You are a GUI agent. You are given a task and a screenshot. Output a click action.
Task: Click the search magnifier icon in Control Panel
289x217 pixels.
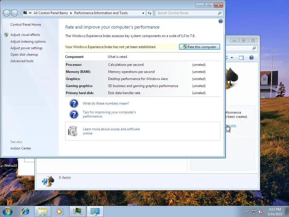(x=220, y=13)
